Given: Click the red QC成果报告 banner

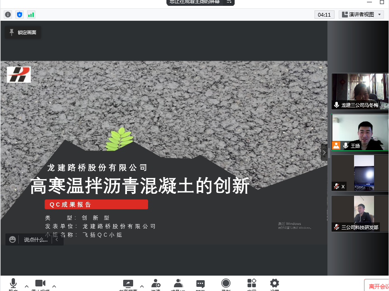Looking at the screenshot, I should pos(96,205).
